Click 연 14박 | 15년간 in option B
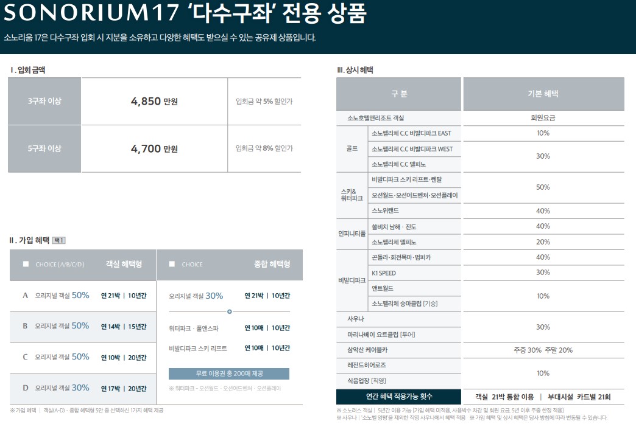The image size is (636, 424). 124,327
